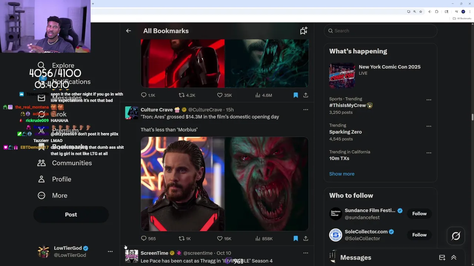Open browser profile avatar icon

[x=463, y=12]
